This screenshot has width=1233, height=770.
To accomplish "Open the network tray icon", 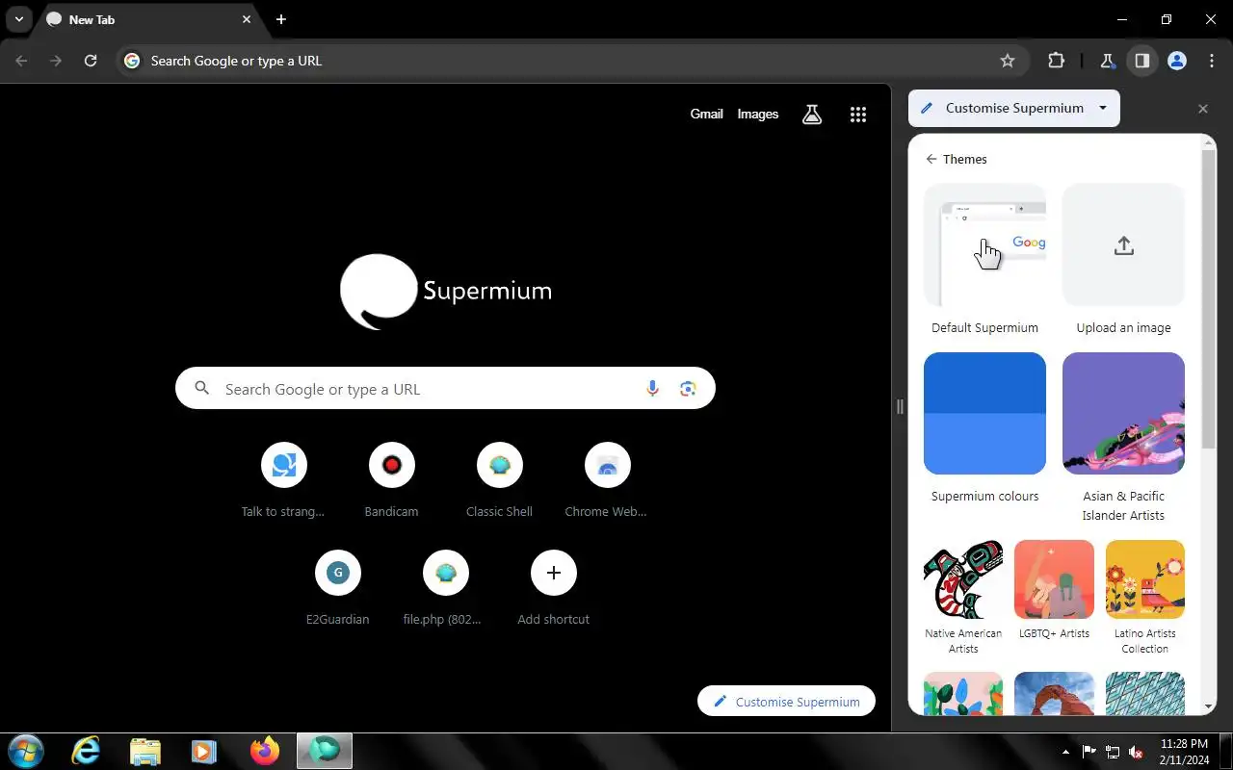I will [x=1113, y=752].
